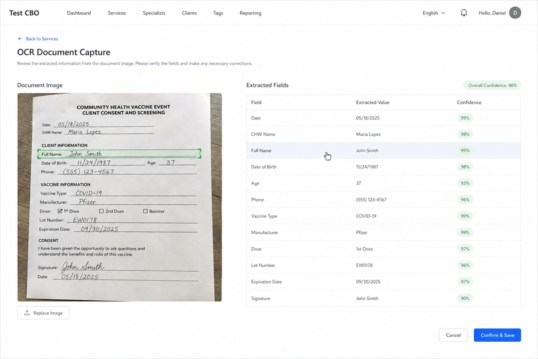Click the back arrow next to Back to Services
Image resolution: width=538 pixels, height=359 pixels.
[x=20, y=39]
